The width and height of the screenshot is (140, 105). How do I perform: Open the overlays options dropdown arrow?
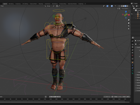[113, 6]
